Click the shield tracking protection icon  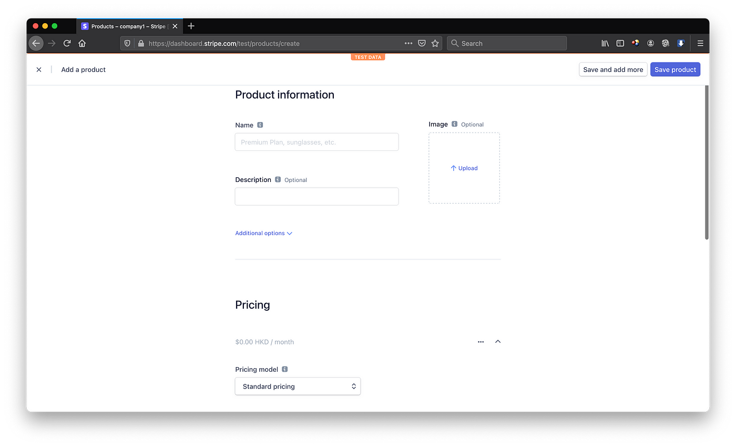[128, 44]
